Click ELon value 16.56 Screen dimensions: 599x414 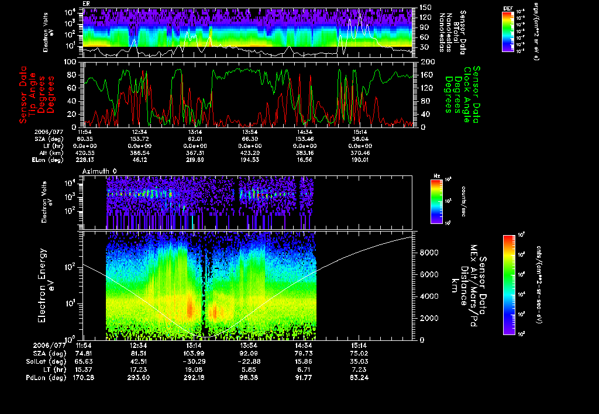pyautogui.click(x=305, y=160)
